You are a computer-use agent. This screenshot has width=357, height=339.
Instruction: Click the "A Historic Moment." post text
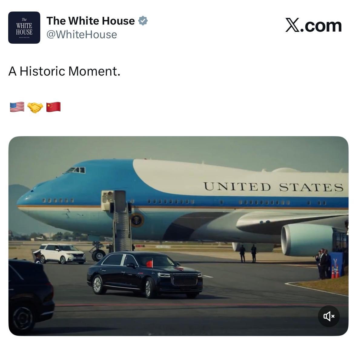(64, 71)
